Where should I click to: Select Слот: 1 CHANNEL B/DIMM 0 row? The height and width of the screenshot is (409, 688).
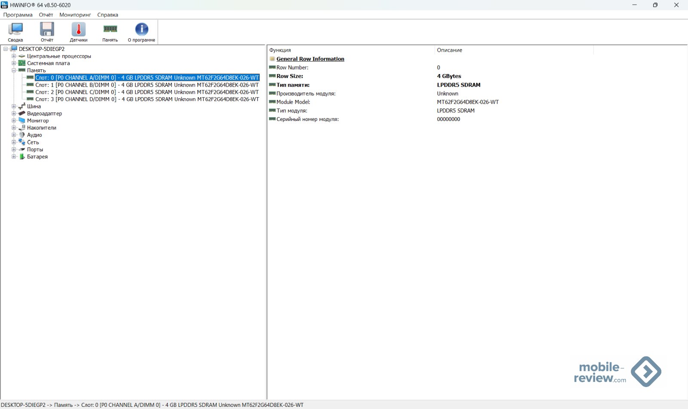point(147,85)
